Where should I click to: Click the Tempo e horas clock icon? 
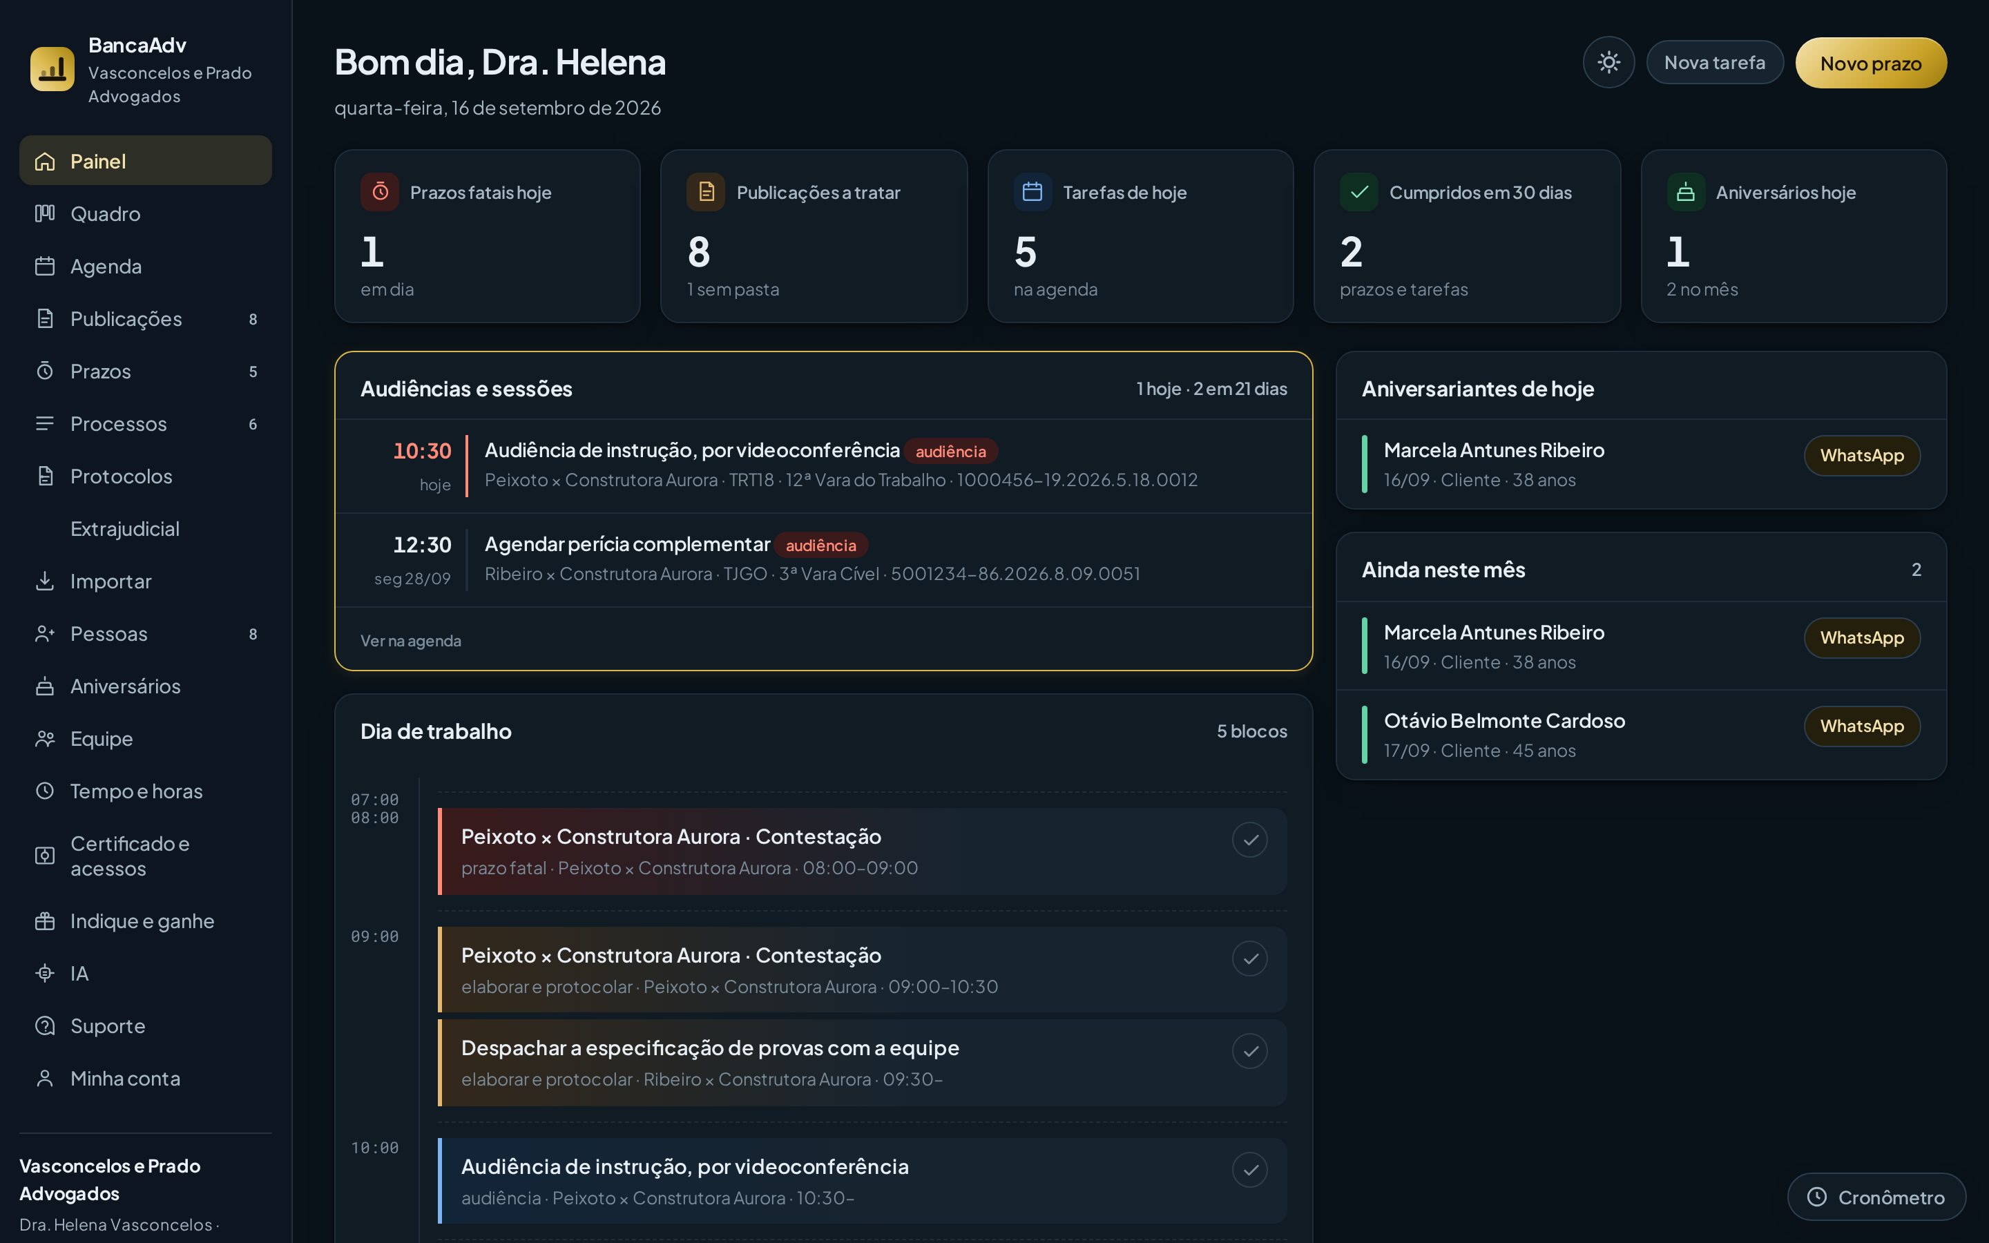click(x=45, y=791)
